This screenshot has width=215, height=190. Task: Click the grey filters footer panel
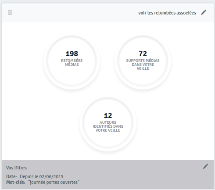tap(108, 174)
